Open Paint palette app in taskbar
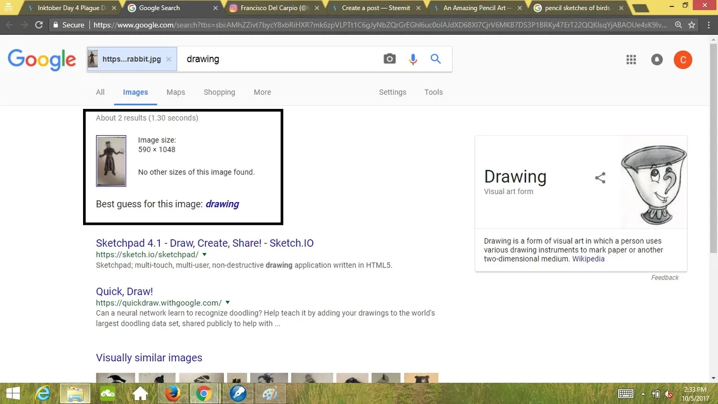Viewport: 718px width, 404px height. tap(270, 393)
